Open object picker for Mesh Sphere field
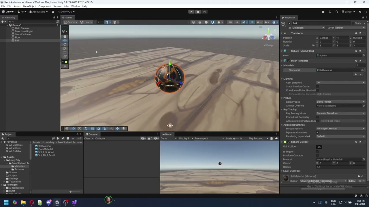 coord(364,55)
